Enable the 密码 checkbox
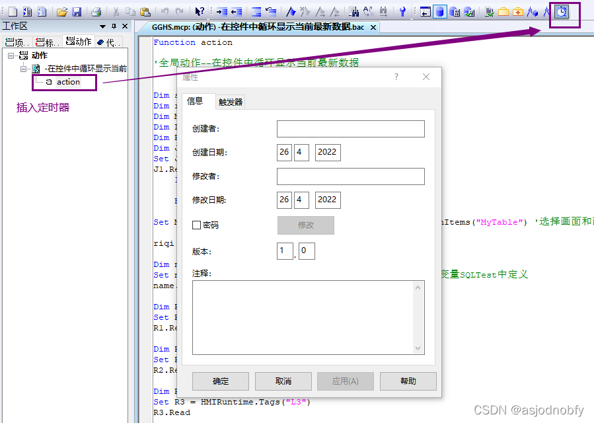594x423 pixels. tap(196, 225)
